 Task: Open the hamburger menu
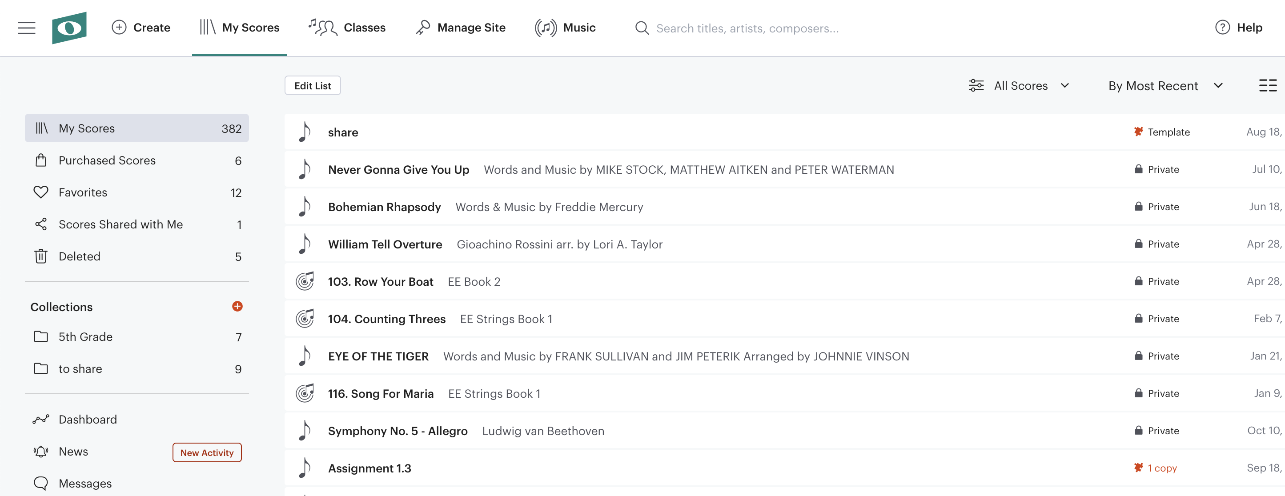(x=26, y=28)
